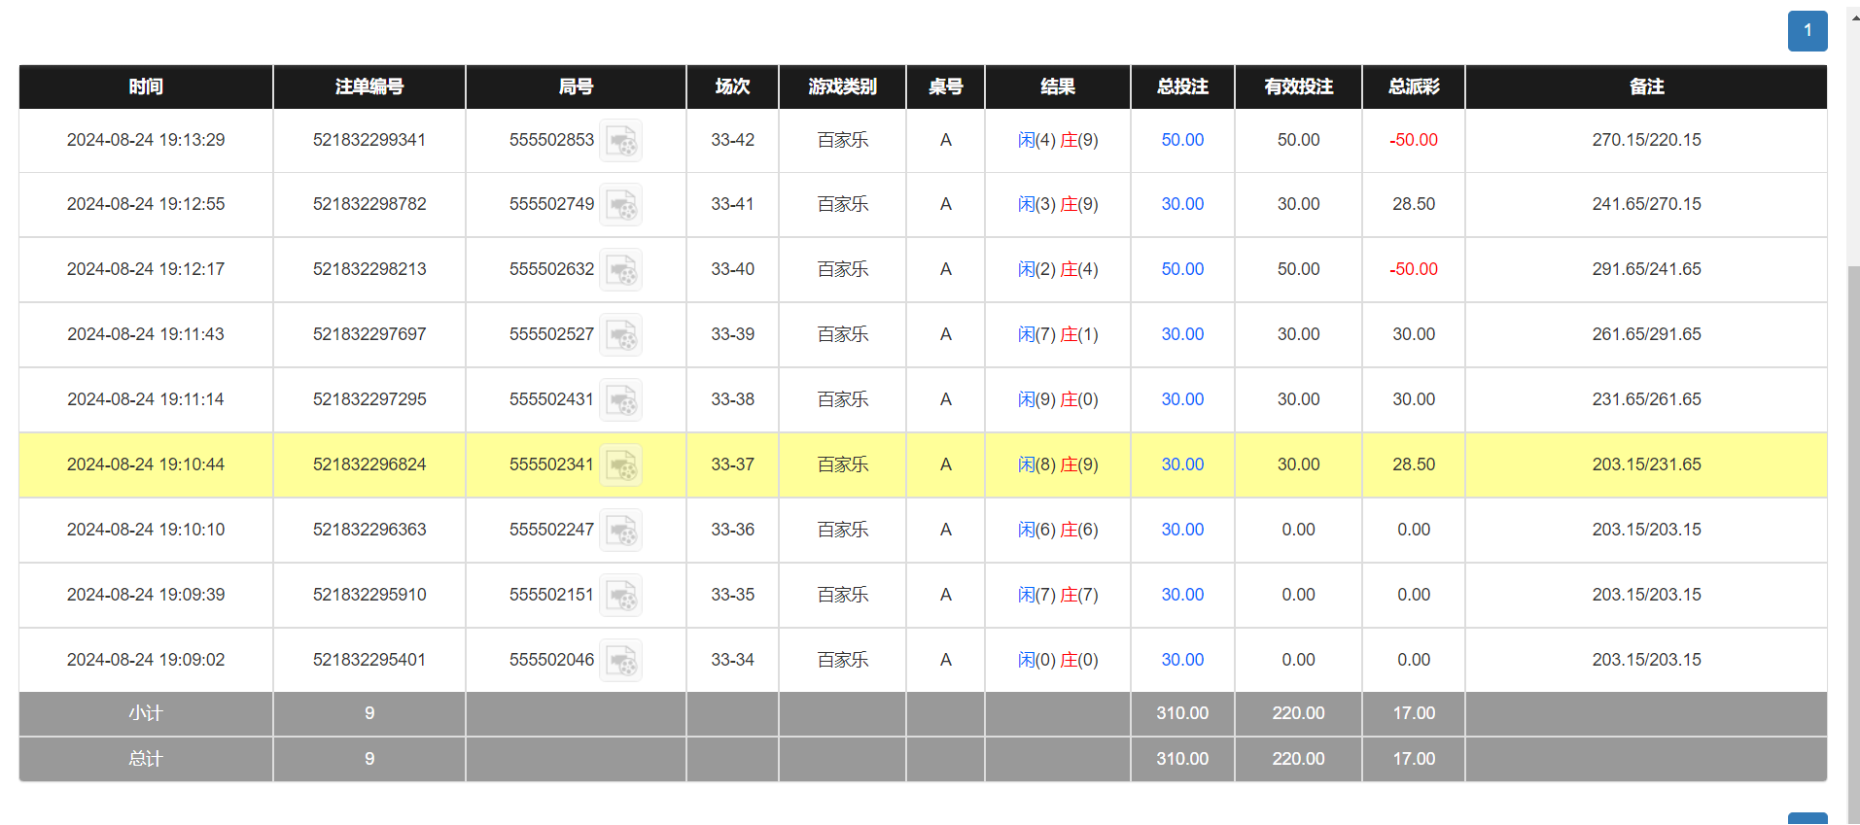The width and height of the screenshot is (1860, 825).
Task: View replay for round 555502247
Action: pos(620,531)
